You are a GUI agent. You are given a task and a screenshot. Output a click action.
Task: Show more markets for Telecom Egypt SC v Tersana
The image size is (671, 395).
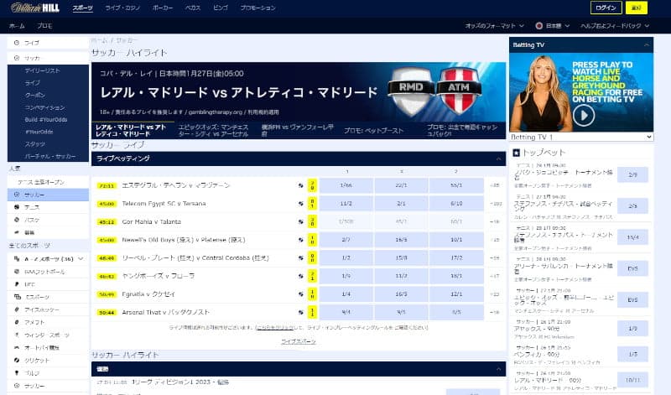click(495, 204)
